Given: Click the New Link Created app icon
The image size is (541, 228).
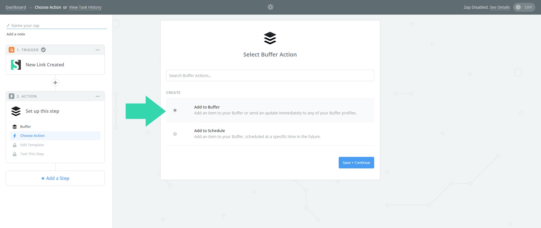Looking at the screenshot, I should (x=16, y=65).
